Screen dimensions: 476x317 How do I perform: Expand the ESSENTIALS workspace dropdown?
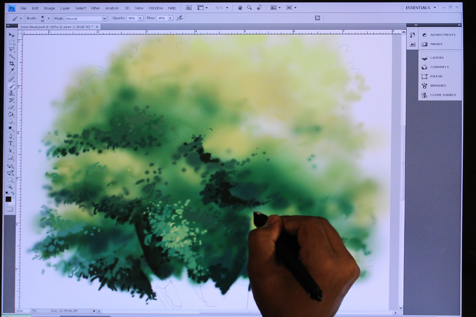point(421,8)
